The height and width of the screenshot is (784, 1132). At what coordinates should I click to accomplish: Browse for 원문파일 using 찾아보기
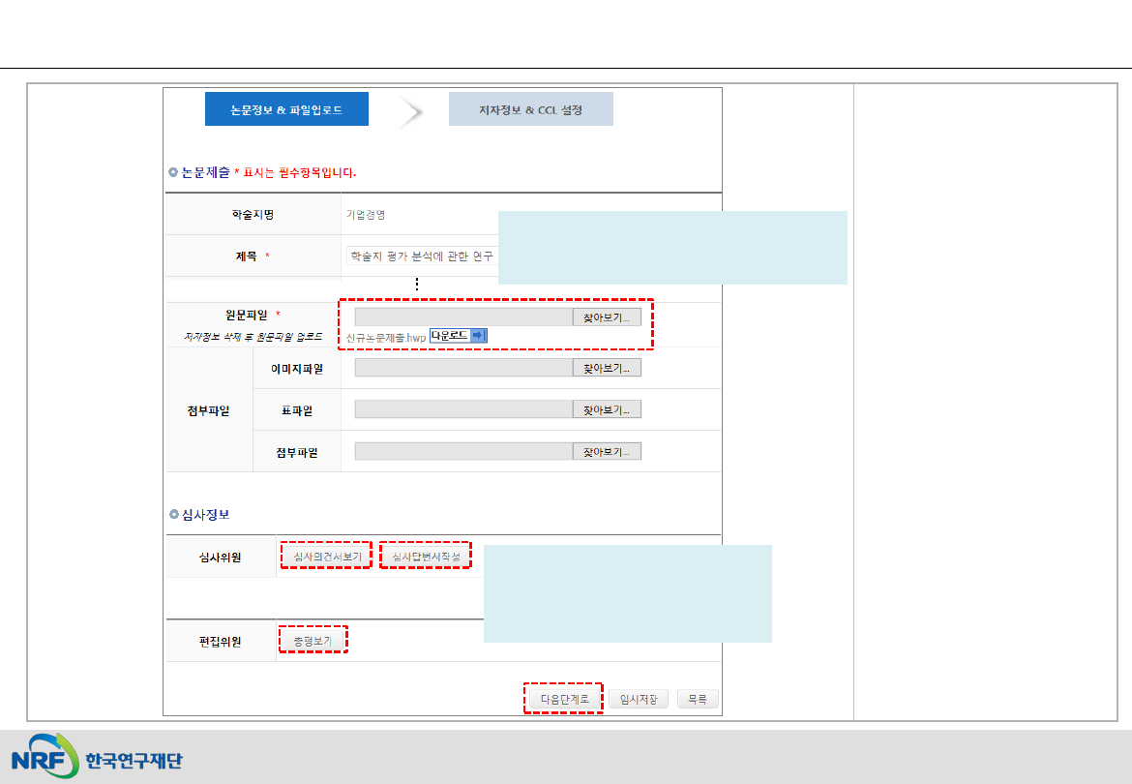point(607,317)
